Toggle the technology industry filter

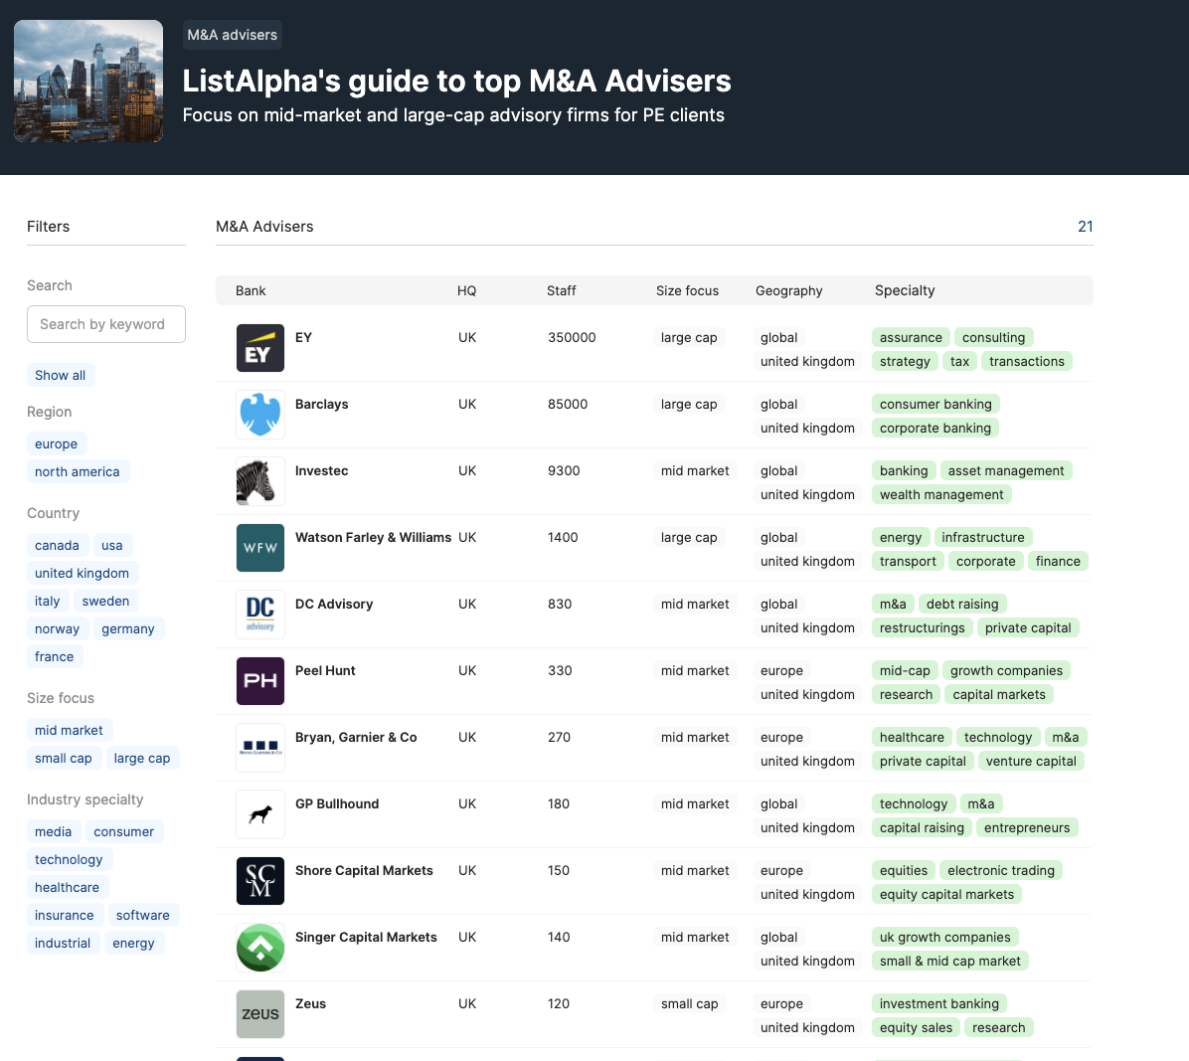point(69,859)
